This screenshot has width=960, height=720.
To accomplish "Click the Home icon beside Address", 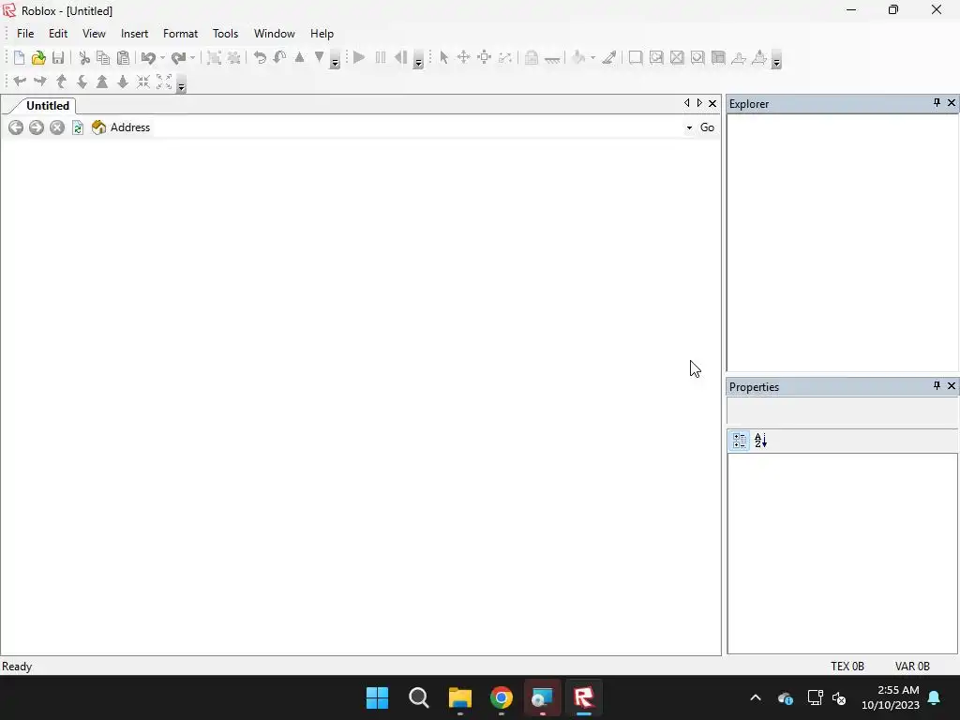I will pyautogui.click(x=98, y=127).
